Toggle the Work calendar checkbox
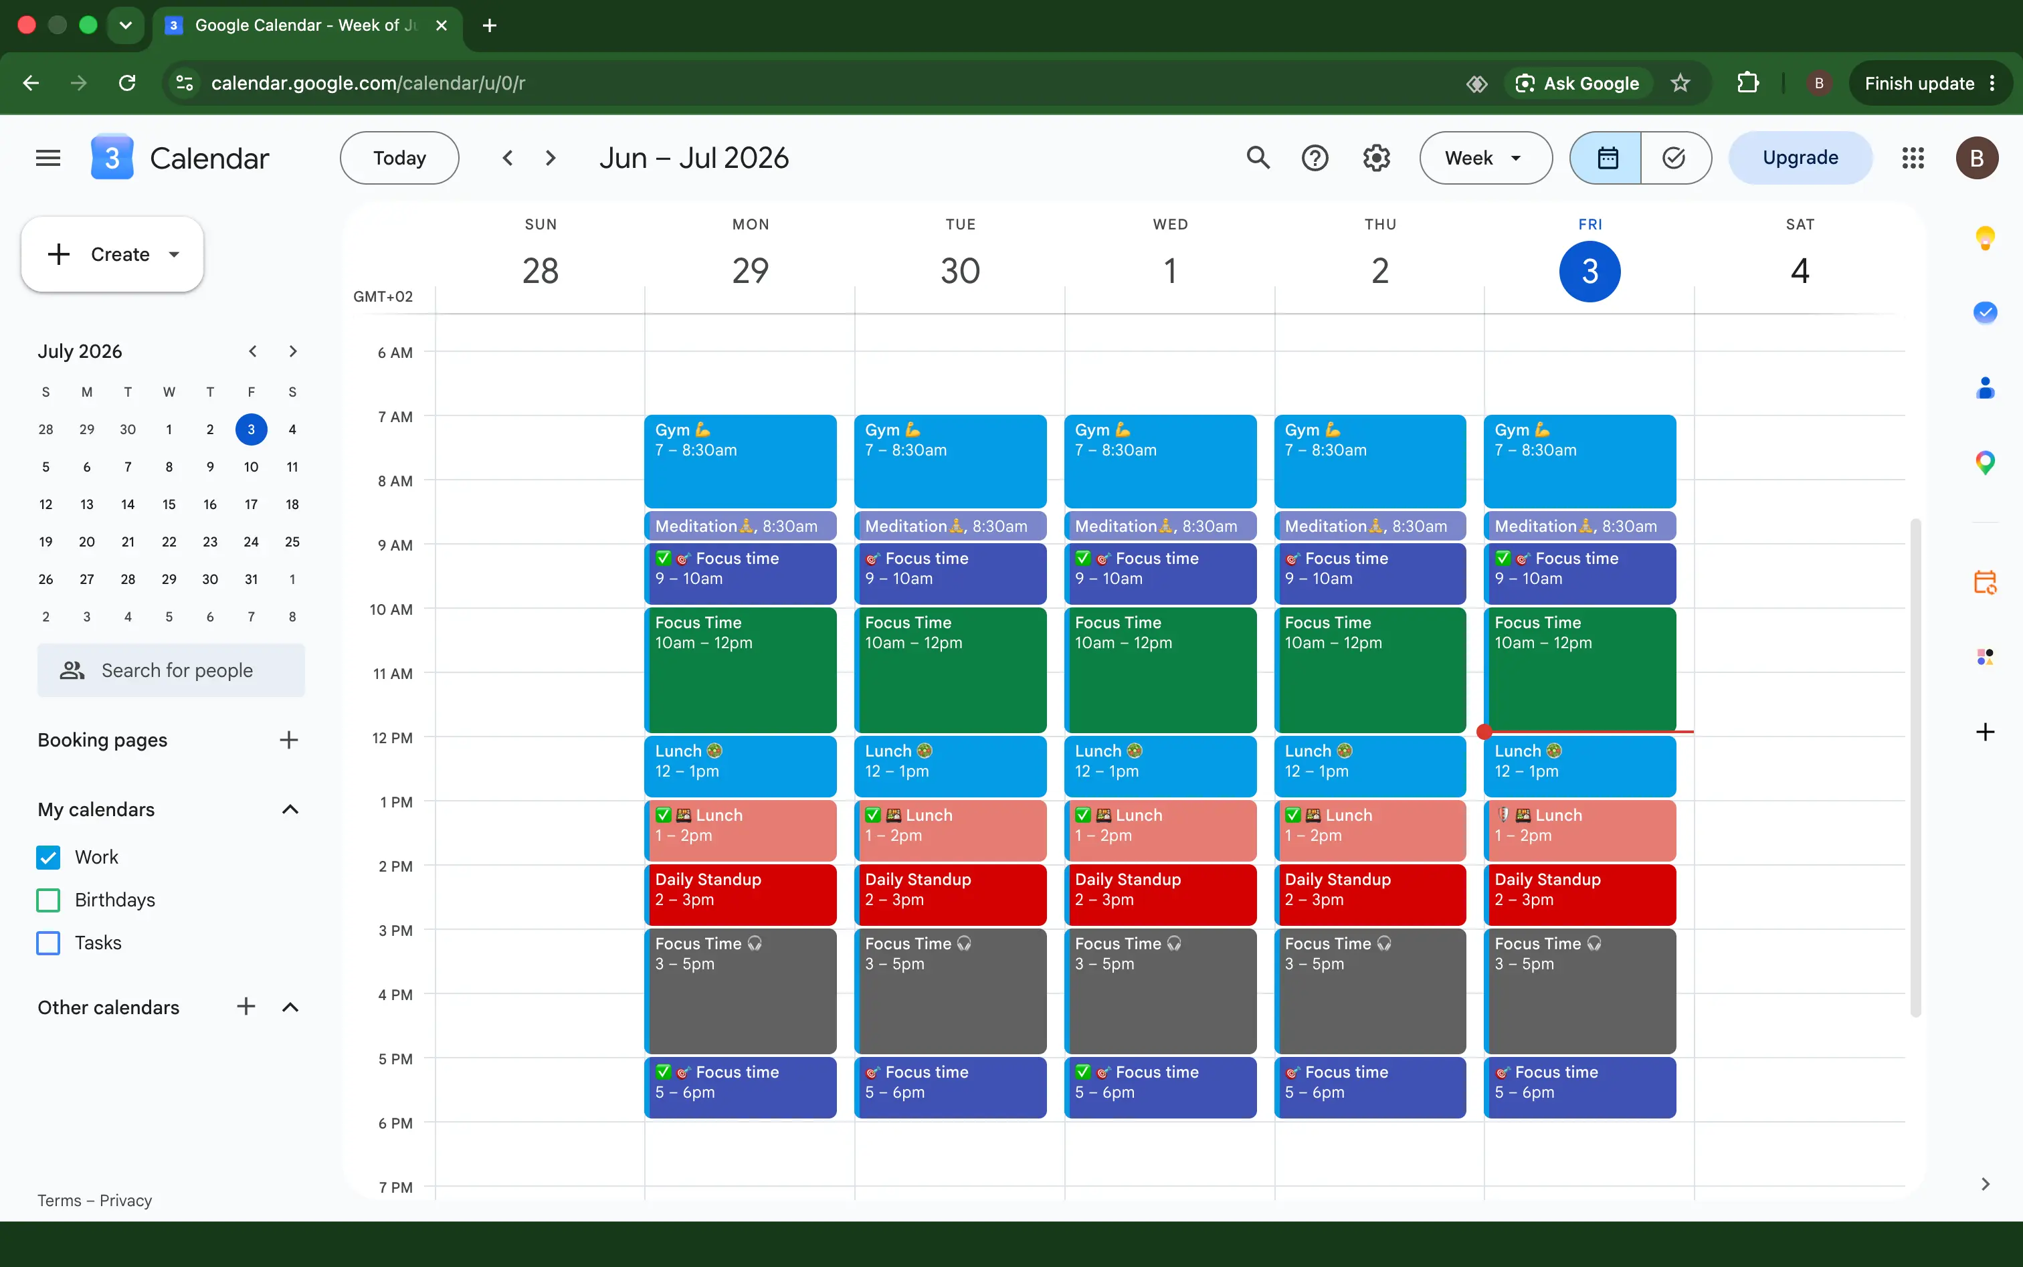Image resolution: width=2023 pixels, height=1267 pixels. coord(49,856)
